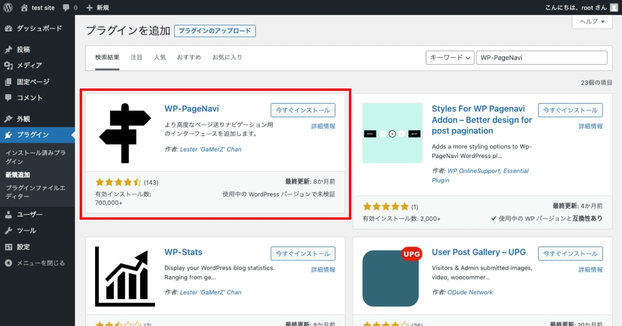Click the Styles For WP Pagenavi star rating

(386, 206)
